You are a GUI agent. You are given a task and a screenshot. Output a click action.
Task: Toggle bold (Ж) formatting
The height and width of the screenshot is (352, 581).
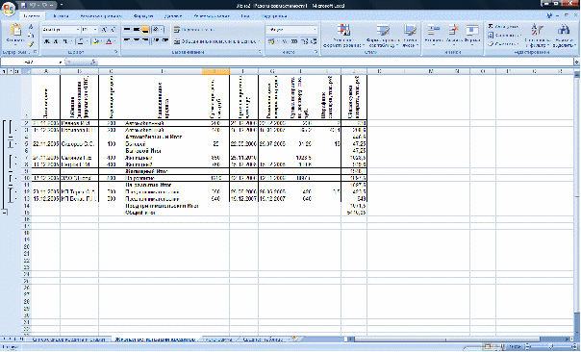coord(47,41)
